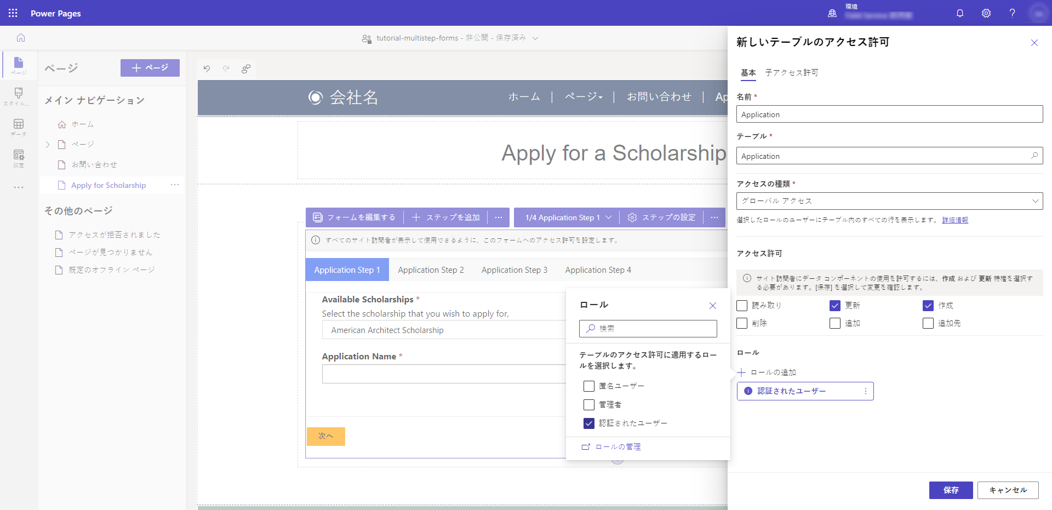Open the データ workspace in the sidebar
The width and height of the screenshot is (1052, 510).
point(18,127)
